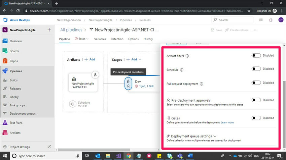This screenshot has width=286, height=160.
Task: Click Save button
Action: click(x=216, y=30)
